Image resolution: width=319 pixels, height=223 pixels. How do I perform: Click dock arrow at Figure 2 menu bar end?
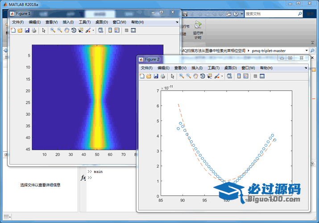click(x=306, y=68)
